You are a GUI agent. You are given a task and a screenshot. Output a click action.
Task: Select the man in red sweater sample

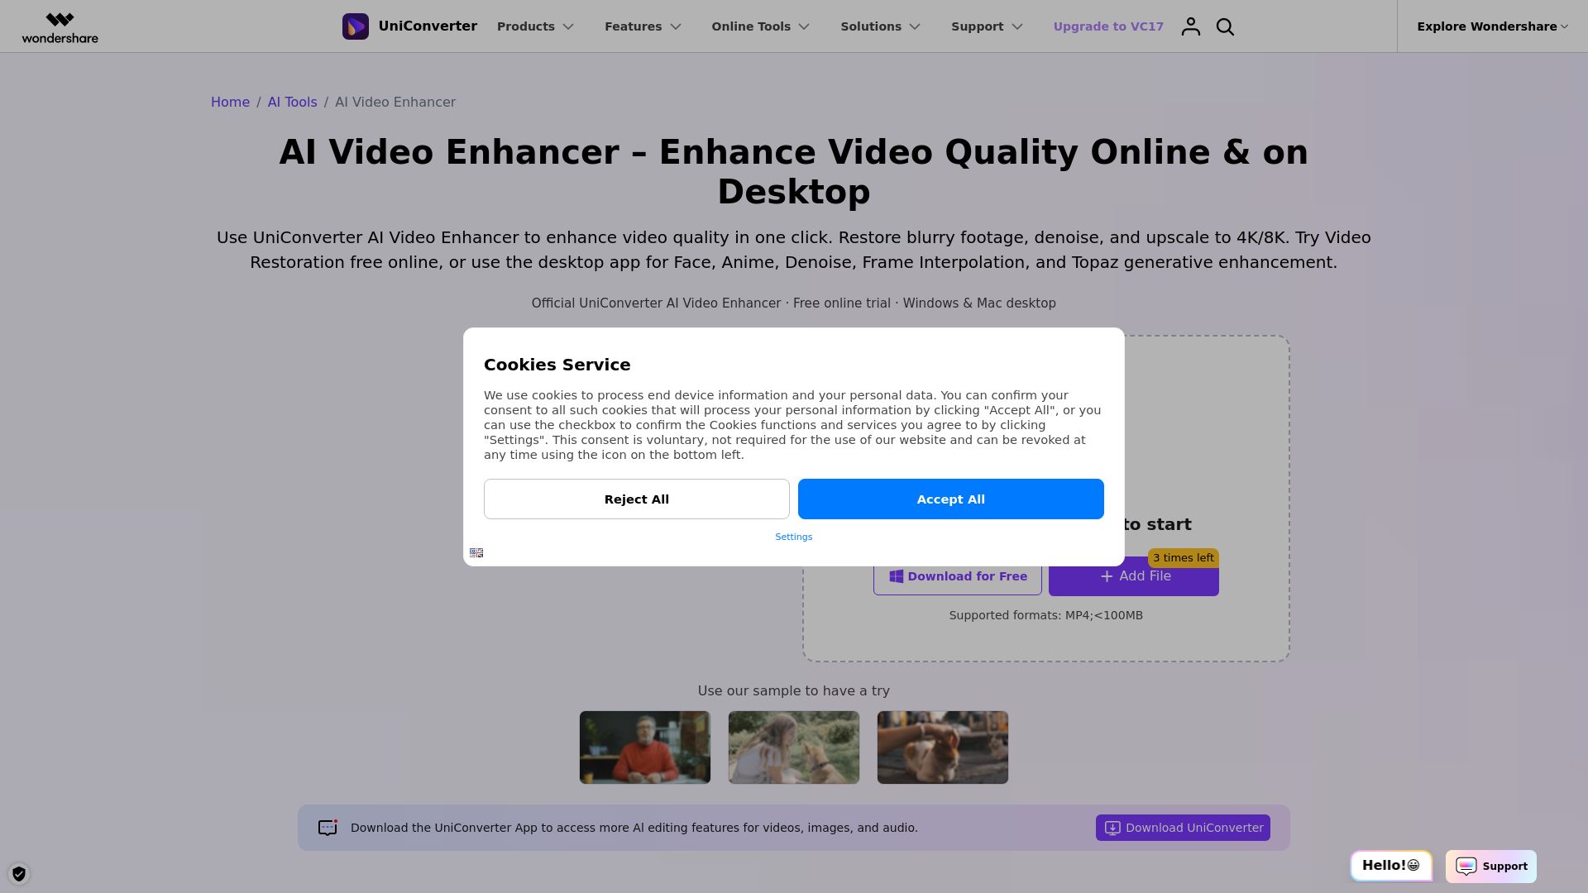coord(644,747)
